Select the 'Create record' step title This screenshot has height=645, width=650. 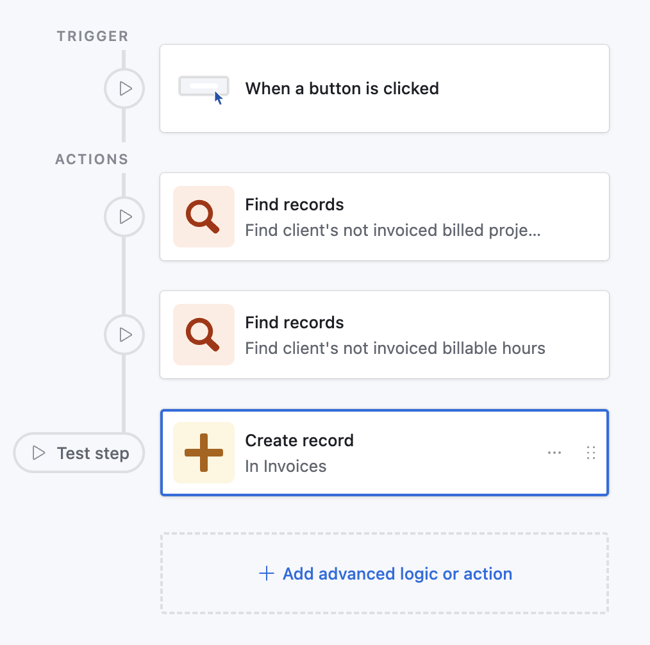coord(299,440)
